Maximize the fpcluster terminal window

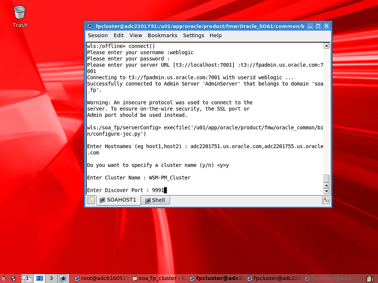[318, 26]
